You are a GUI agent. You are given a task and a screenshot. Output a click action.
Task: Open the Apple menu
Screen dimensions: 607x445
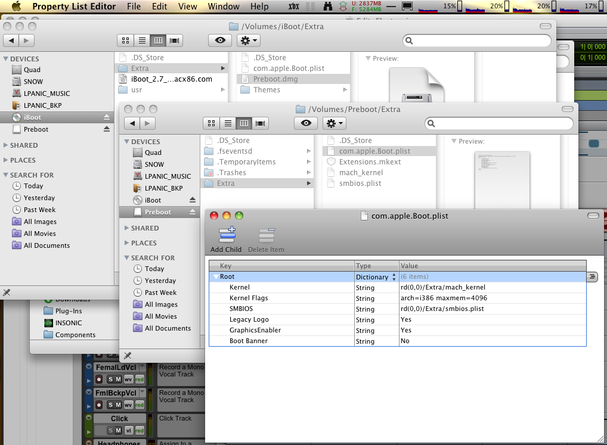pyautogui.click(x=16, y=6)
